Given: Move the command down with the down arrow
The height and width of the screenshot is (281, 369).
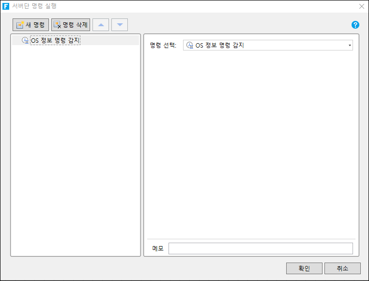Looking at the screenshot, I should [x=120, y=25].
